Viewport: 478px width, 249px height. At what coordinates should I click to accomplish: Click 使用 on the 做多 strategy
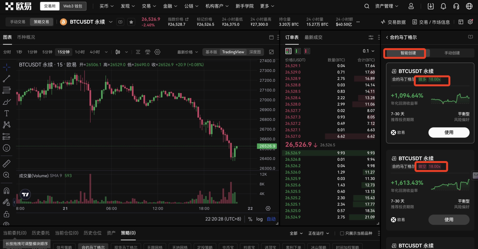click(449, 132)
